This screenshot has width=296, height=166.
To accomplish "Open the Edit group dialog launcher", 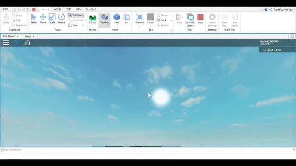I will coord(172,30).
